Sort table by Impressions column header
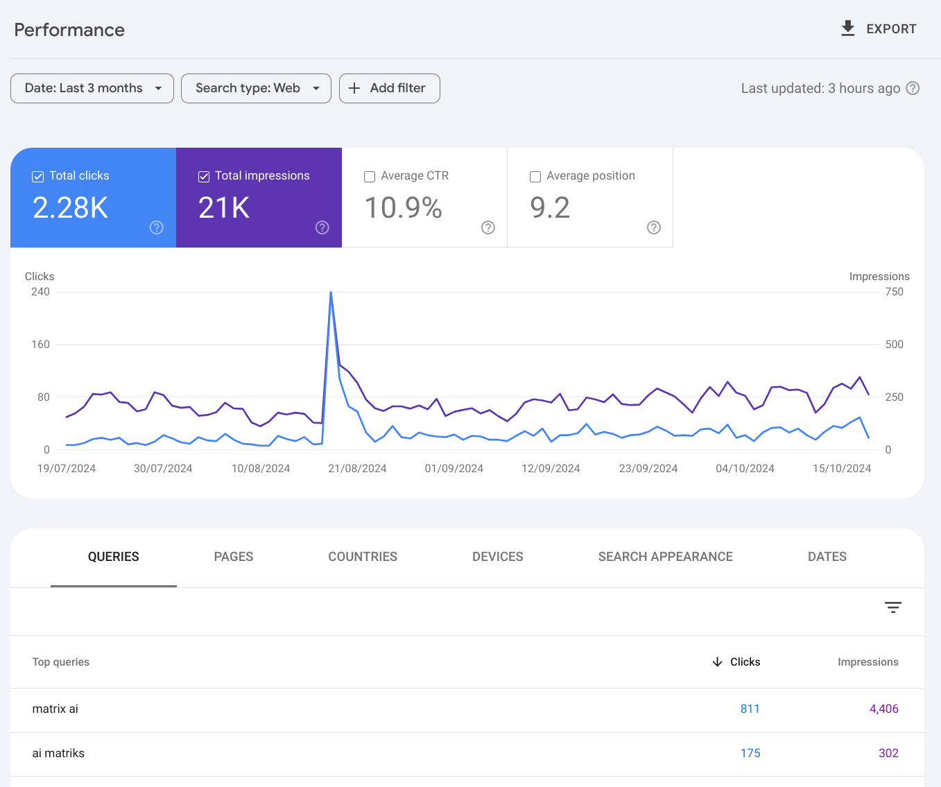 click(x=867, y=662)
